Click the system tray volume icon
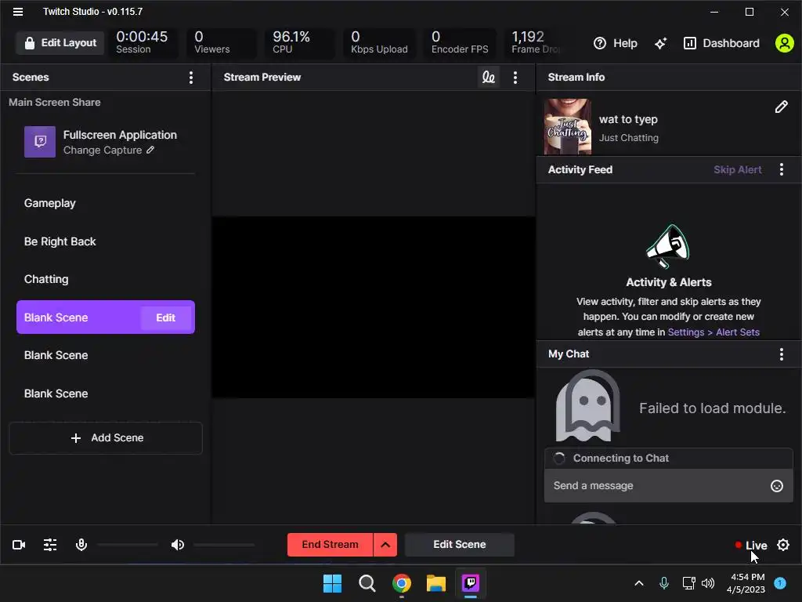 (x=708, y=583)
